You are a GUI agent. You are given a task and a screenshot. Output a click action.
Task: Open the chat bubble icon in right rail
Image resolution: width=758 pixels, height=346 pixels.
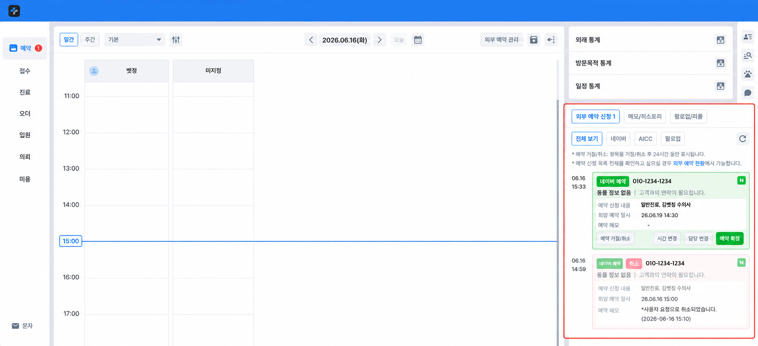tap(748, 93)
